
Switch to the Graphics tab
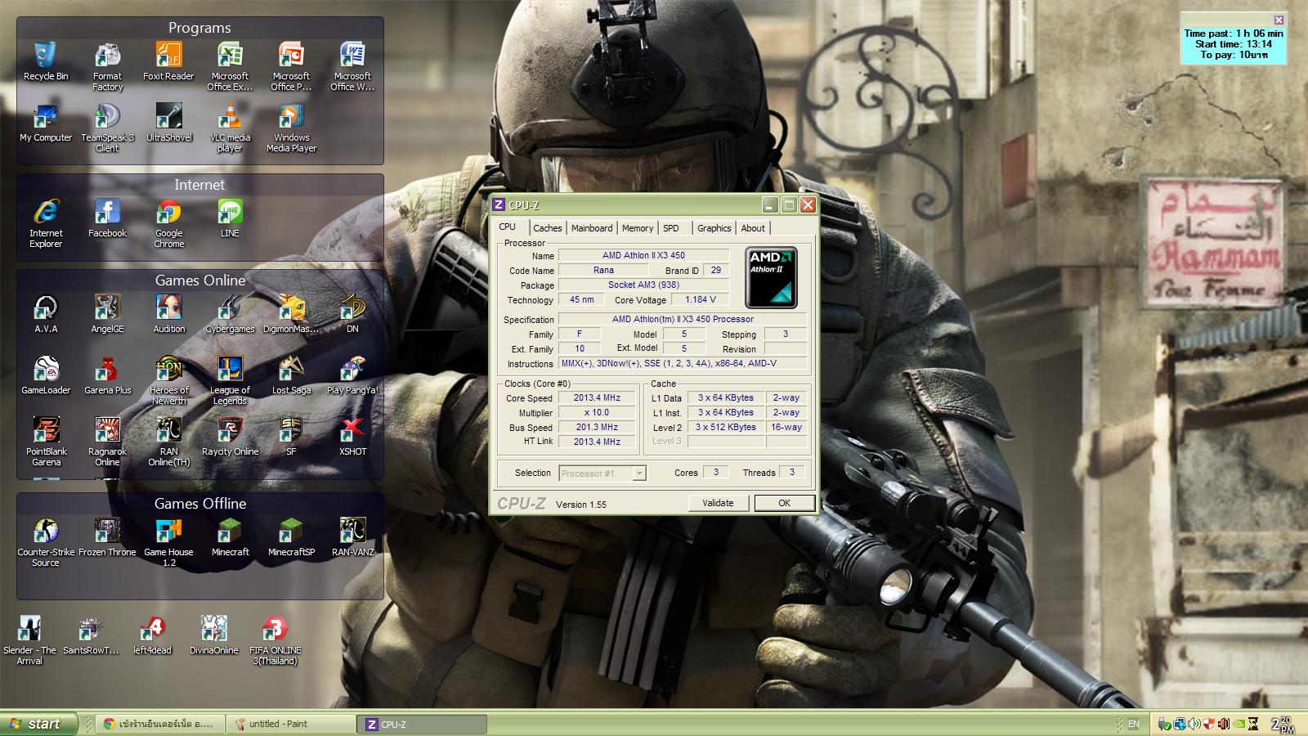[714, 228]
